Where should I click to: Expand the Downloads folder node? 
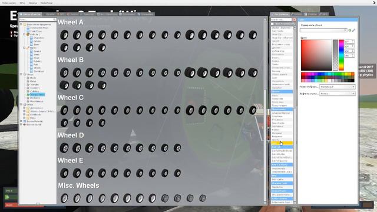coord(24,114)
